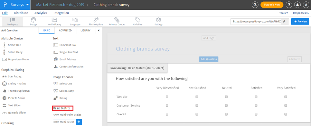Click Responses: 4 link

click(301, 13)
